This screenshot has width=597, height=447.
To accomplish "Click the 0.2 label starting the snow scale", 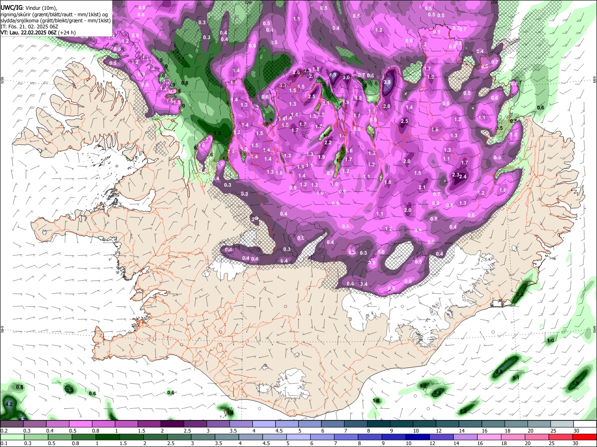I will click(x=5, y=431).
